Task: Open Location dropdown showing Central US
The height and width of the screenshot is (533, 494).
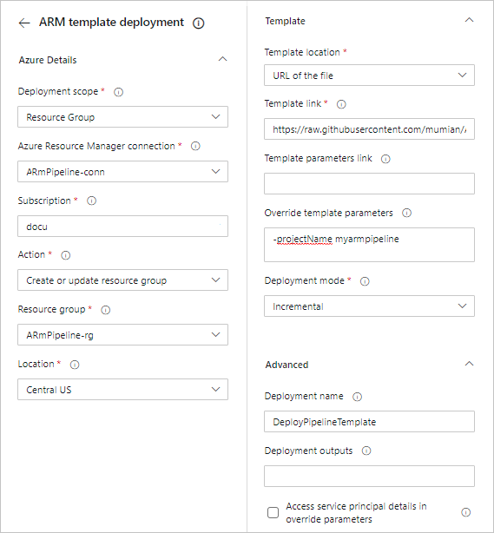Action: 122,390
